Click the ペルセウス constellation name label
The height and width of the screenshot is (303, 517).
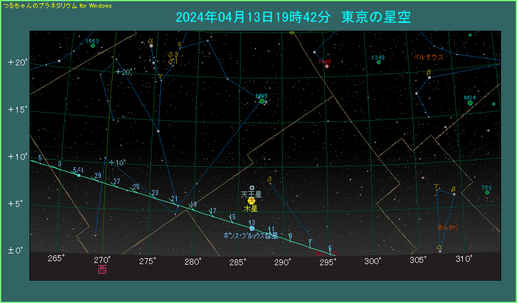tap(429, 57)
